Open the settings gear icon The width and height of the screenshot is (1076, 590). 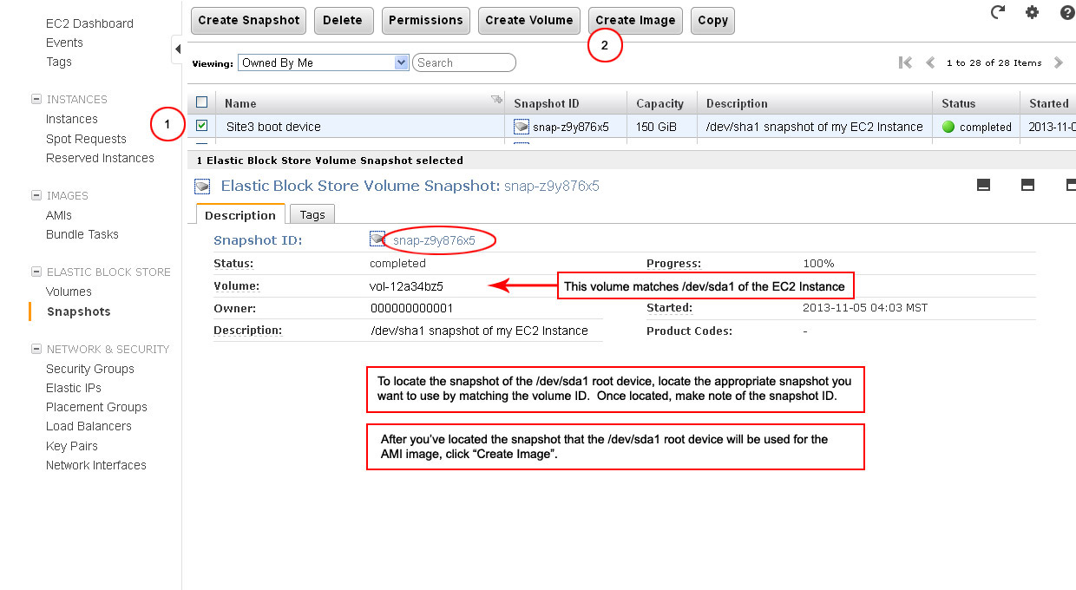point(1032,12)
